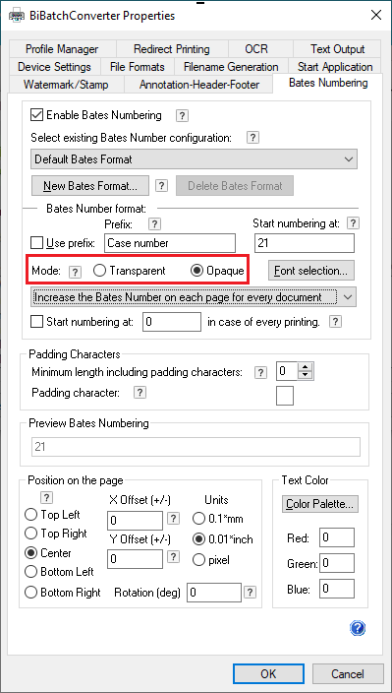The width and height of the screenshot is (392, 693).
Task: Click the Green color value field
Action: coord(337,563)
